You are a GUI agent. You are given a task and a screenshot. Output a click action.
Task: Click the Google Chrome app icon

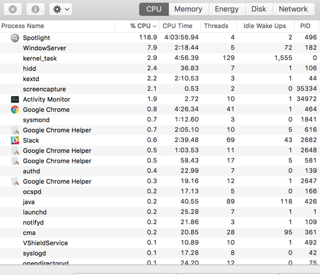click(15, 110)
